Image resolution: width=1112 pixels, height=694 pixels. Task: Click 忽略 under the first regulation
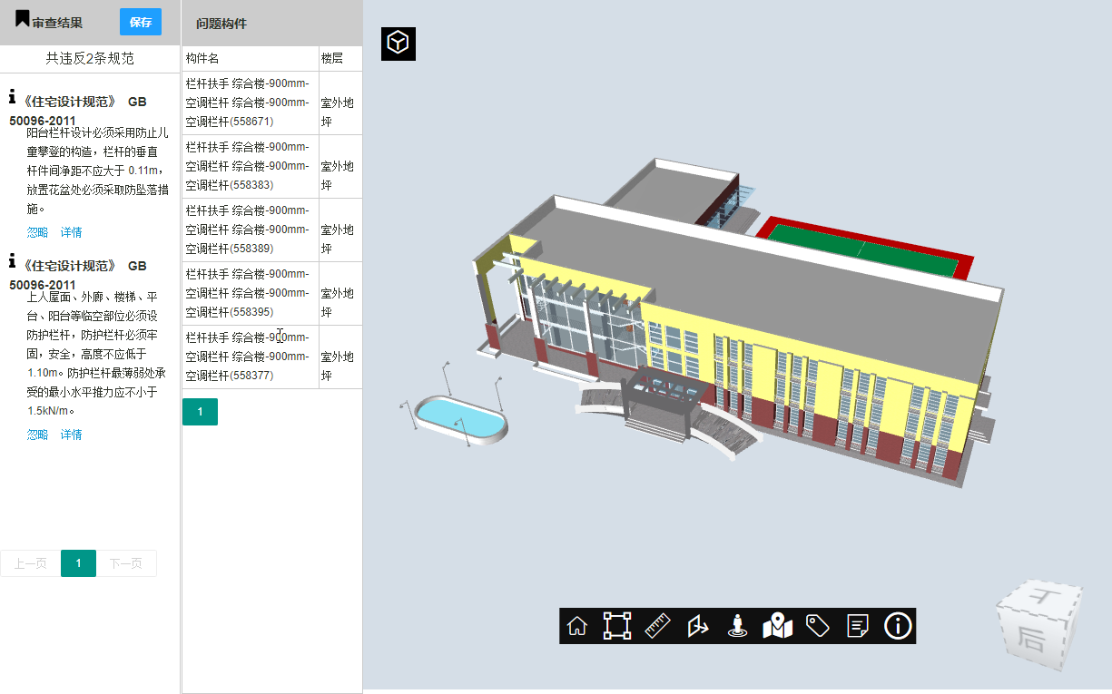(37, 232)
